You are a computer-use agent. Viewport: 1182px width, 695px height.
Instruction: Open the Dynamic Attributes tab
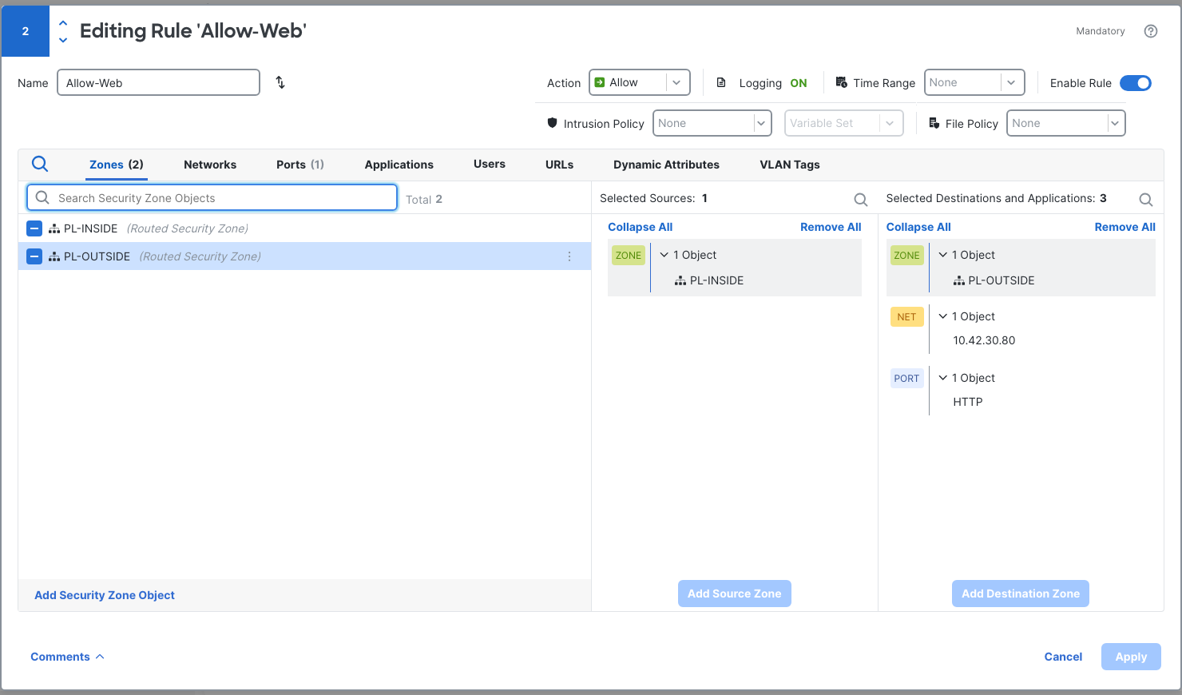[x=666, y=165]
